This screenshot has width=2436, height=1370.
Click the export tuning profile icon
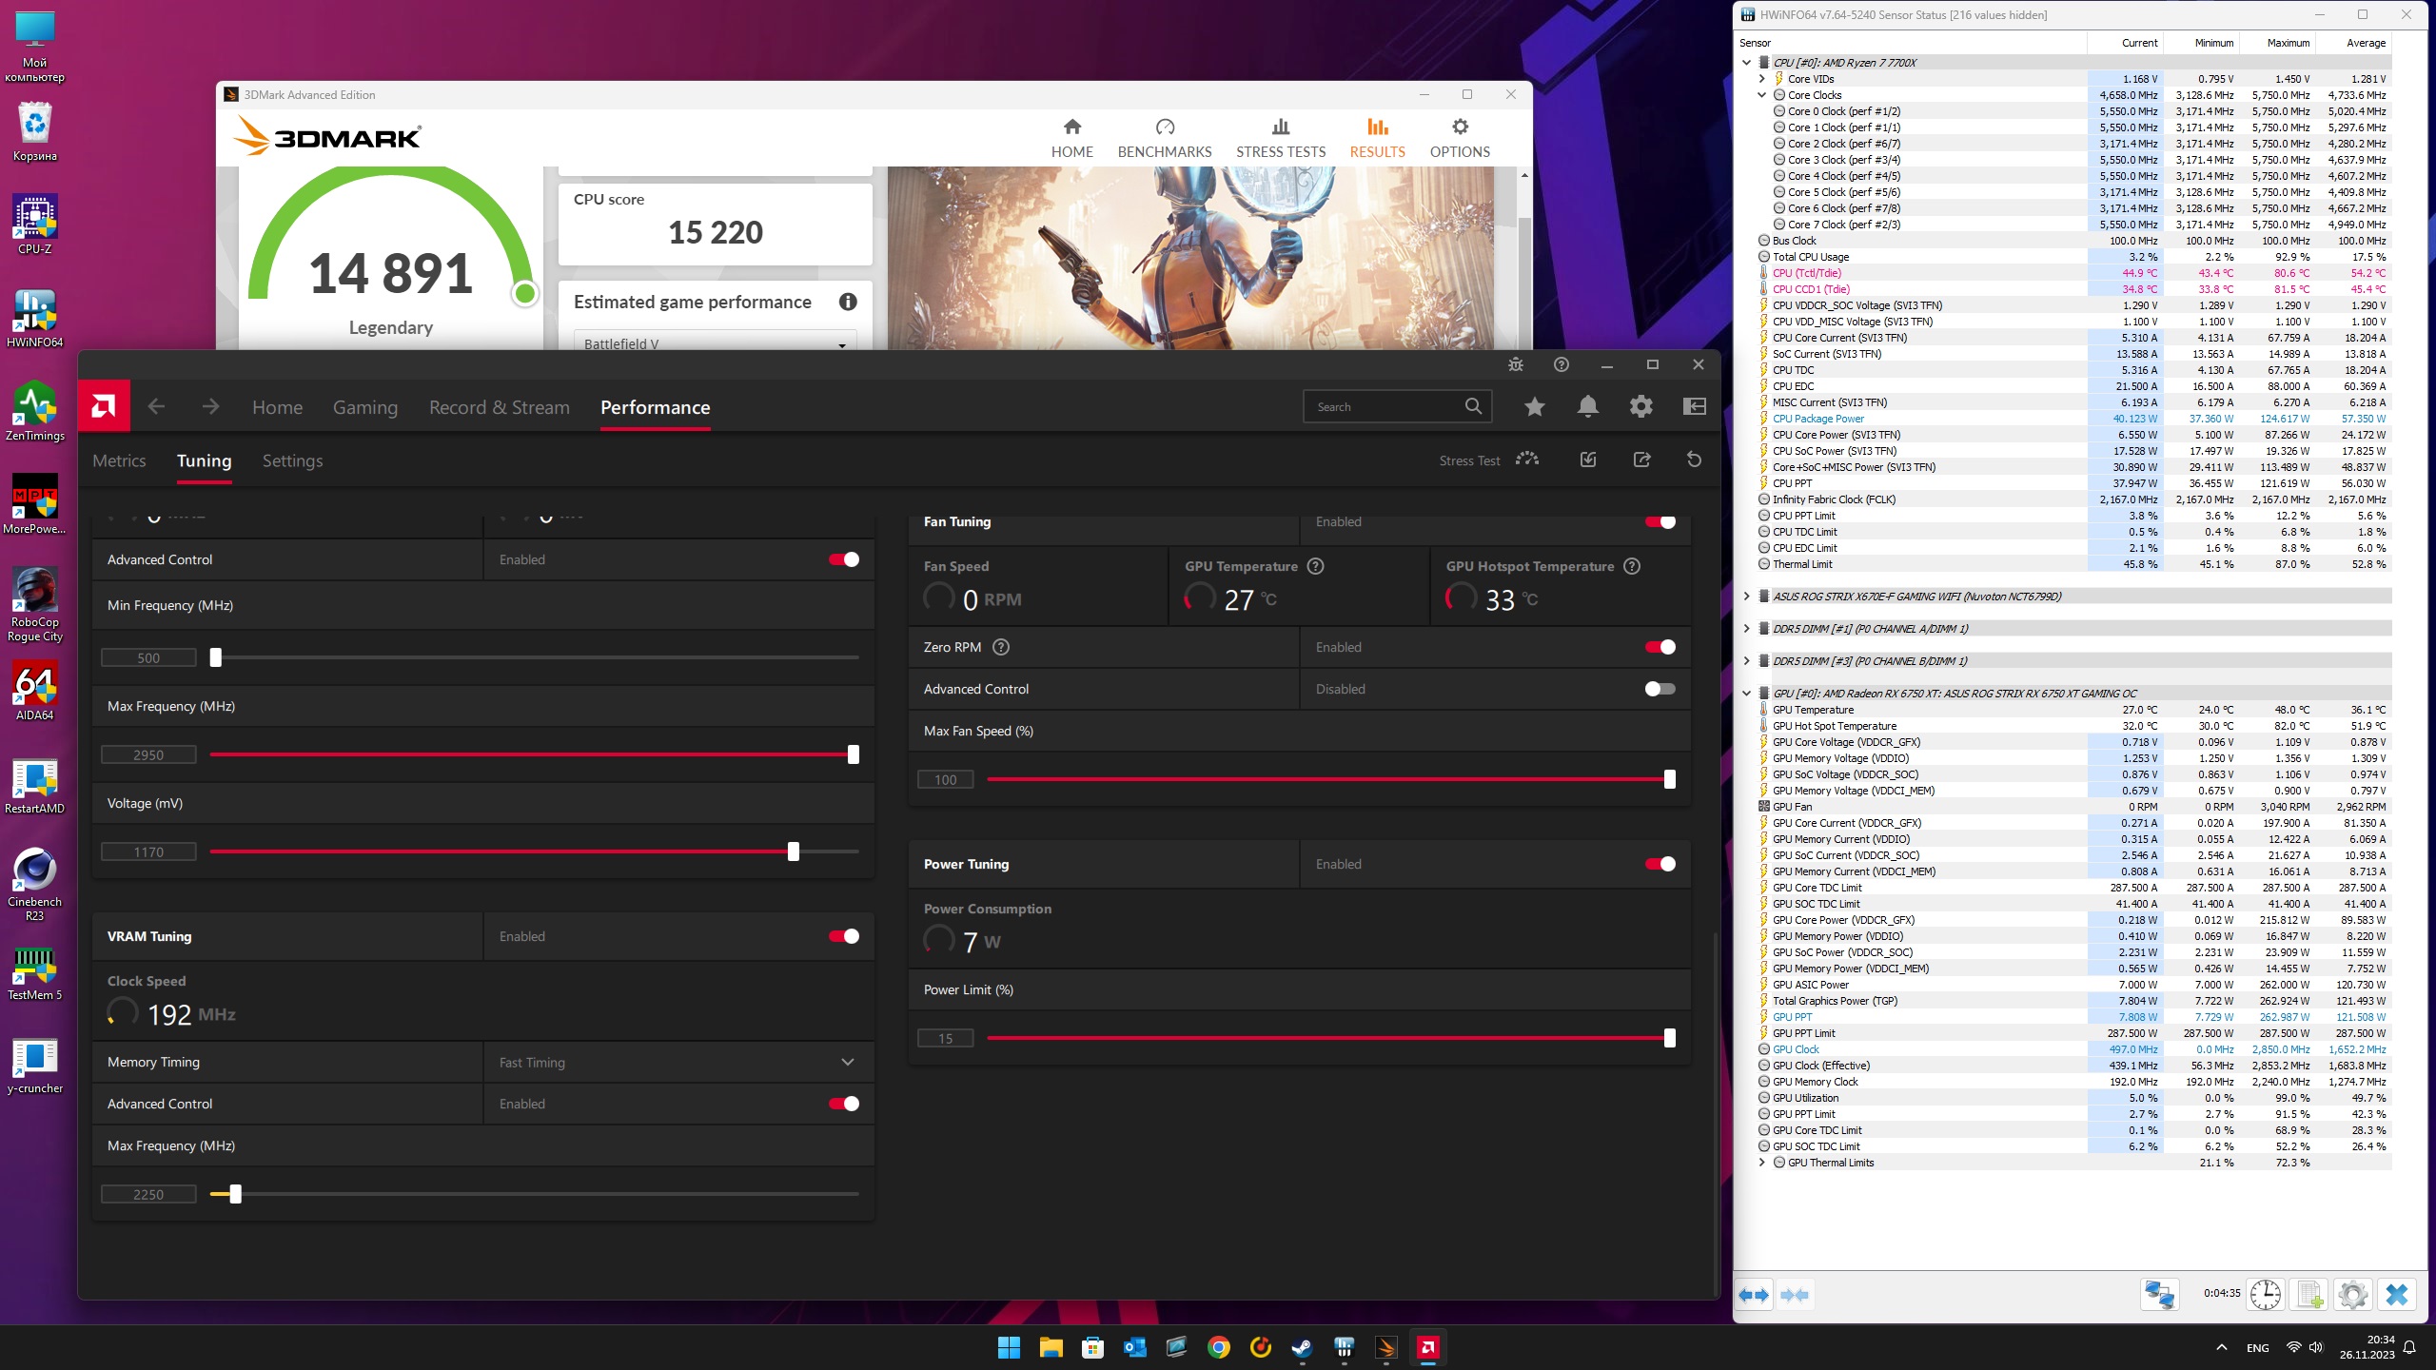[1641, 460]
